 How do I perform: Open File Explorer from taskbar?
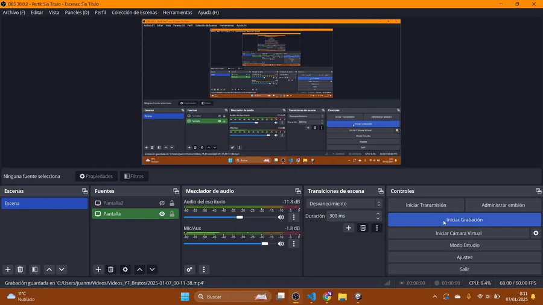click(343, 297)
